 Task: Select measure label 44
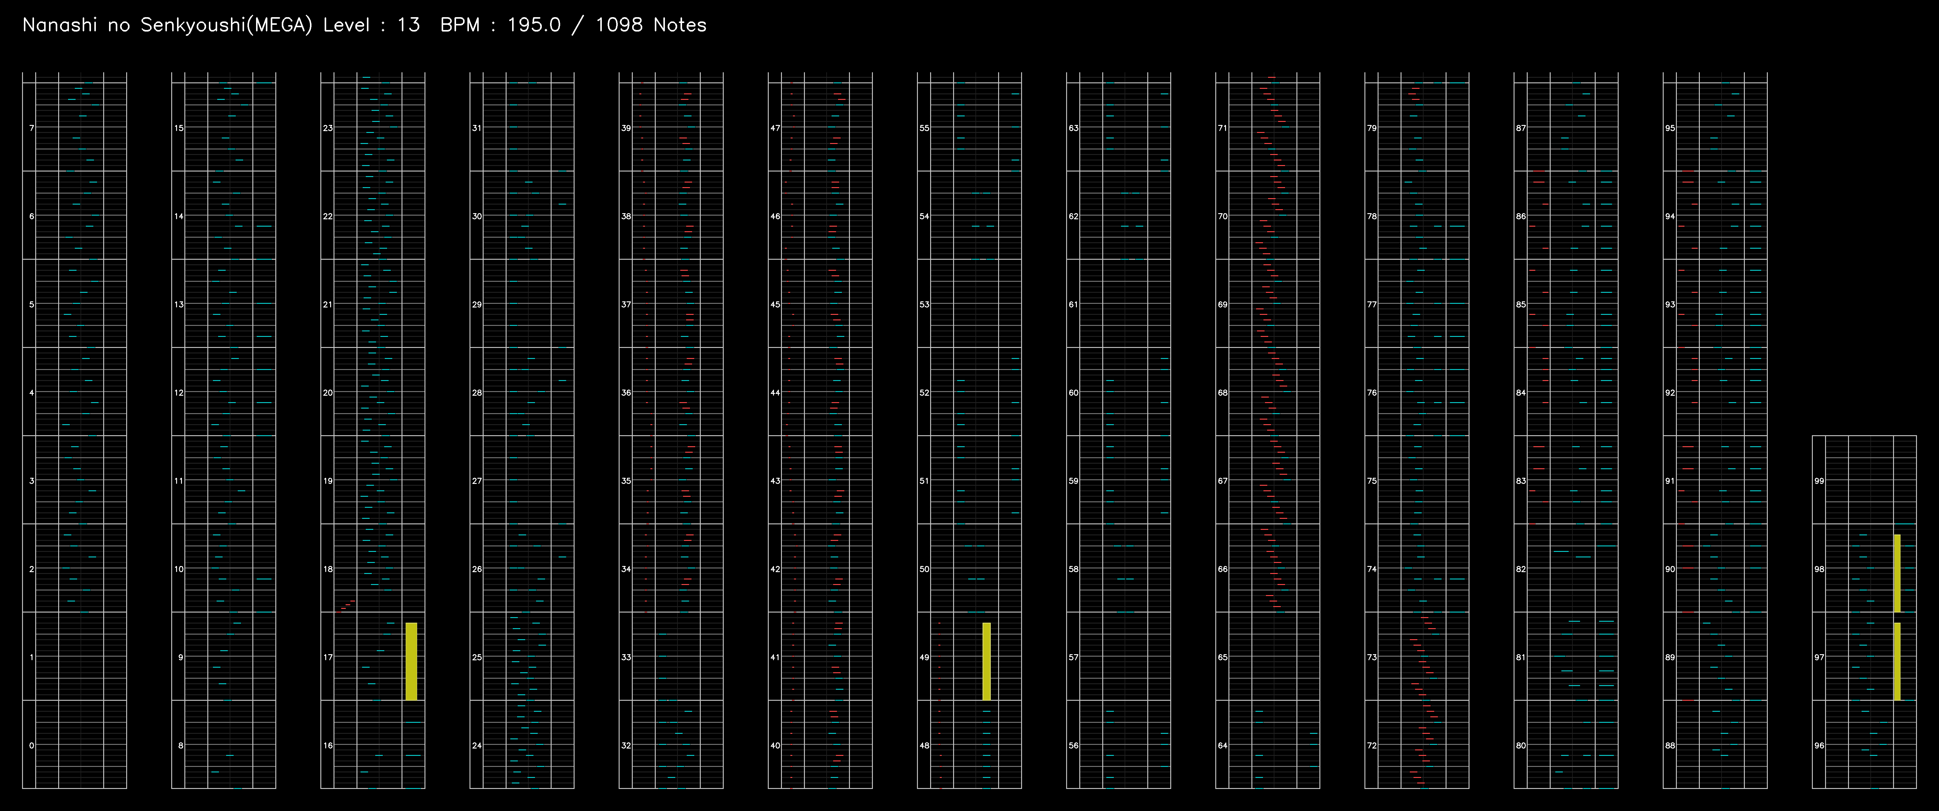(x=775, y=392)
